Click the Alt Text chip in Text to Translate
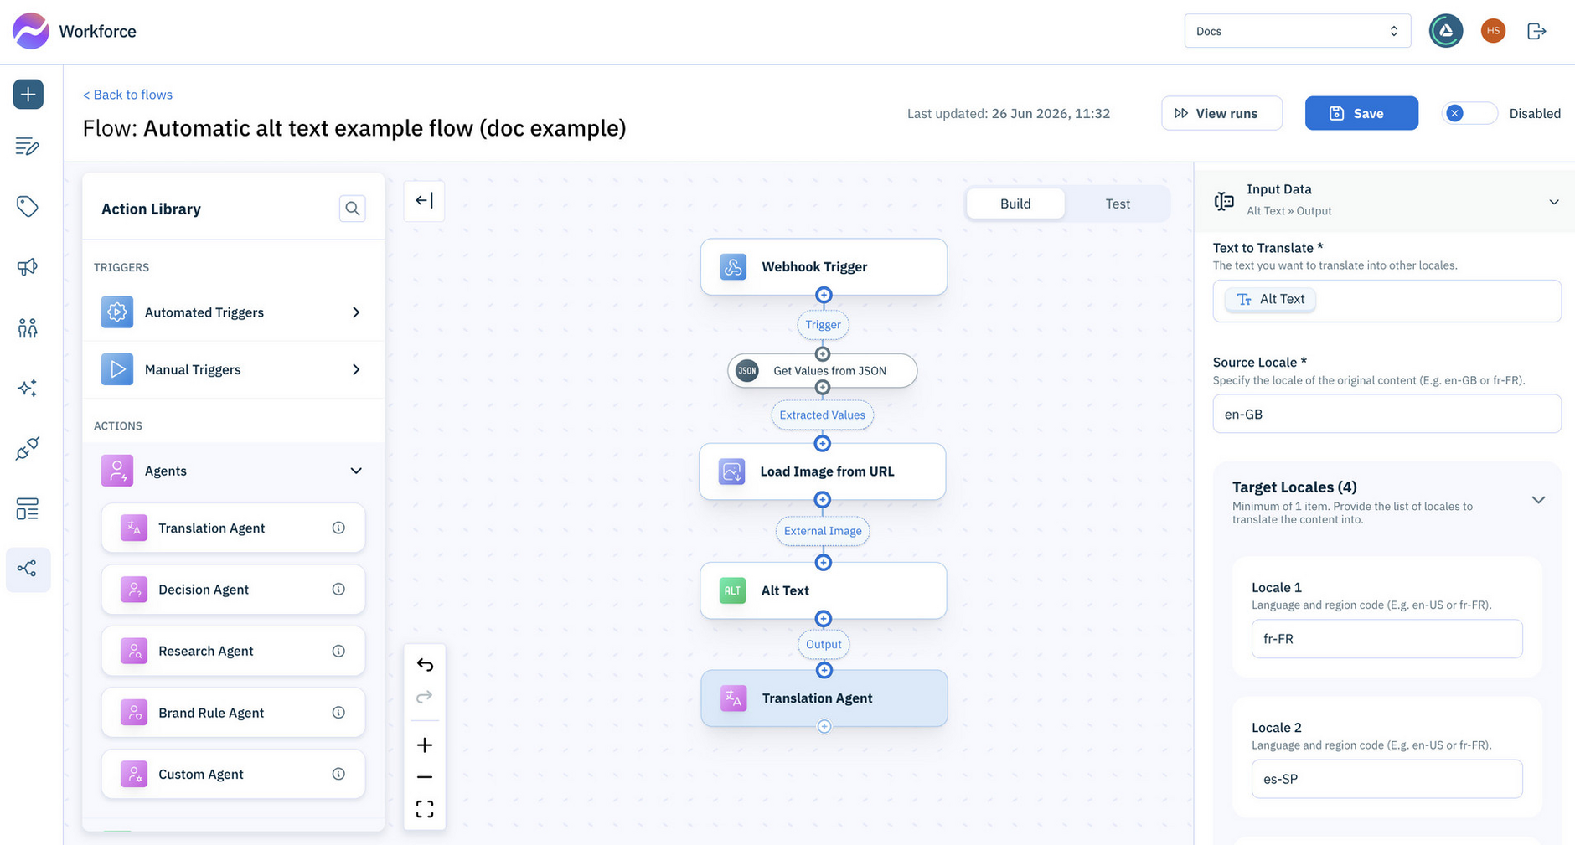The height and width of the screenshot is (845, 1575). (1270, 299)
